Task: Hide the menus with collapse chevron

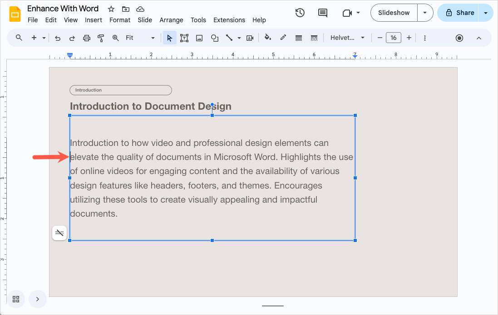Action: pos(479,38)
